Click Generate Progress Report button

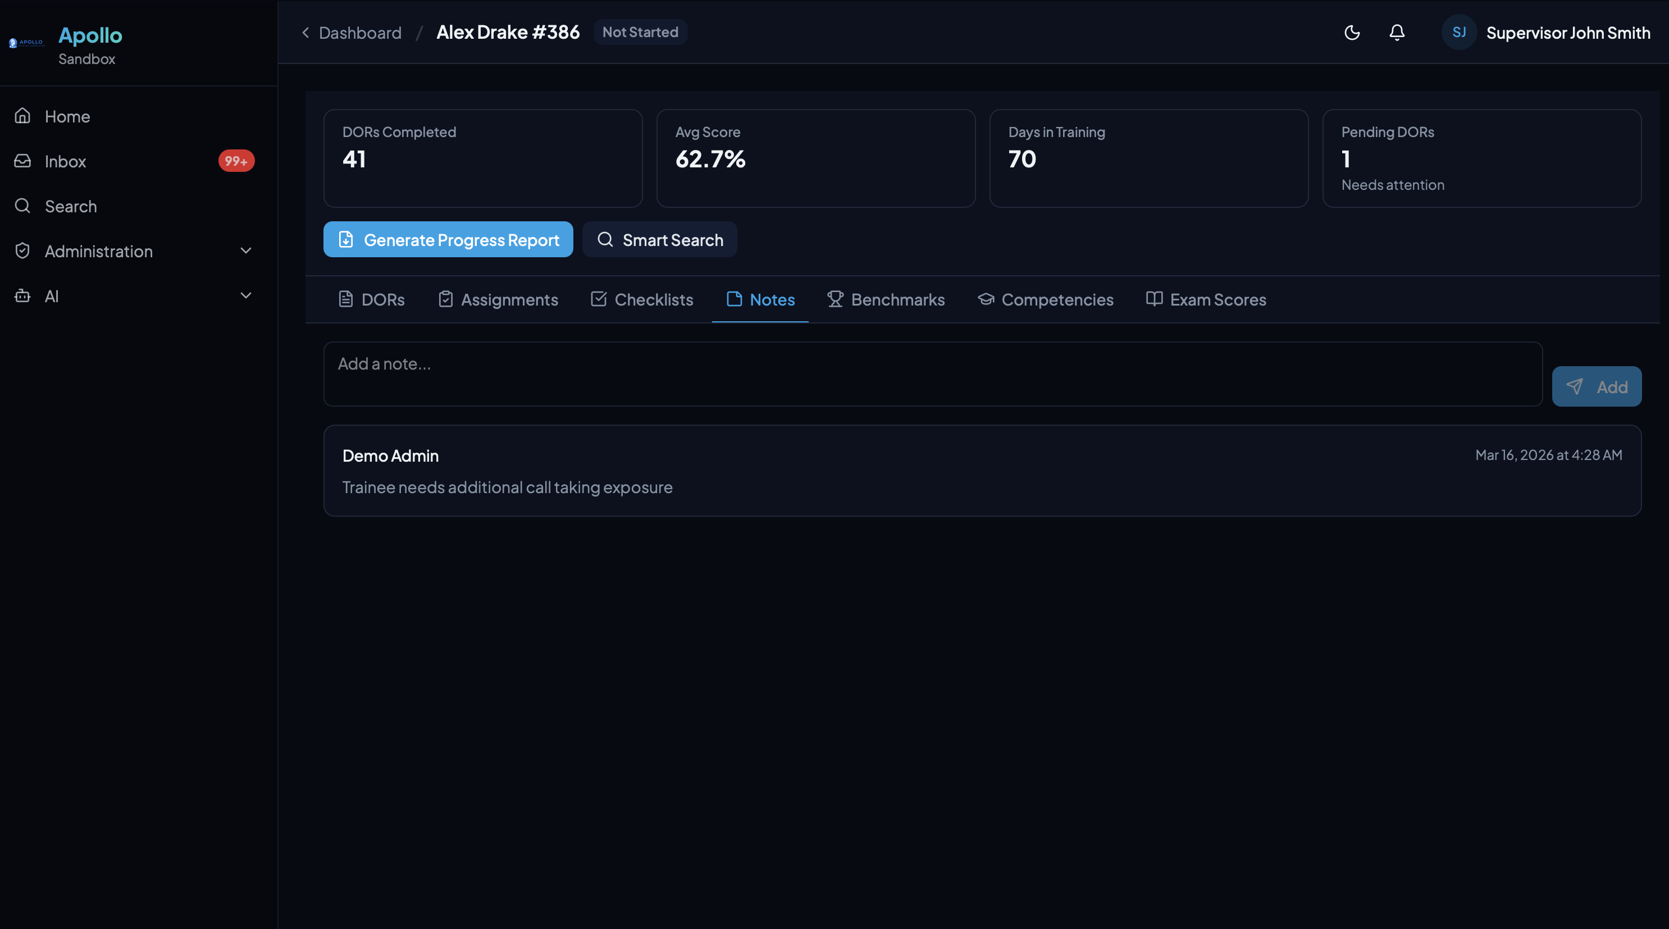coord(448,240)
